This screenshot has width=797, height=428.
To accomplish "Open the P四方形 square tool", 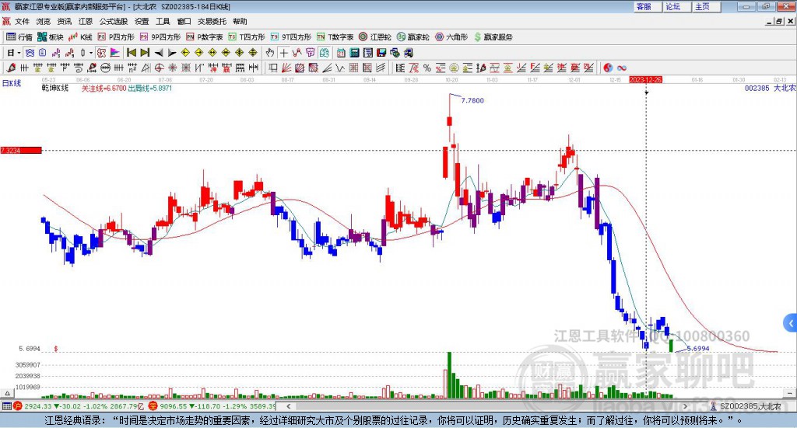I will [116, 37].
